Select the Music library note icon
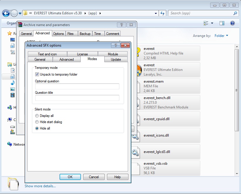 [13, 83]
